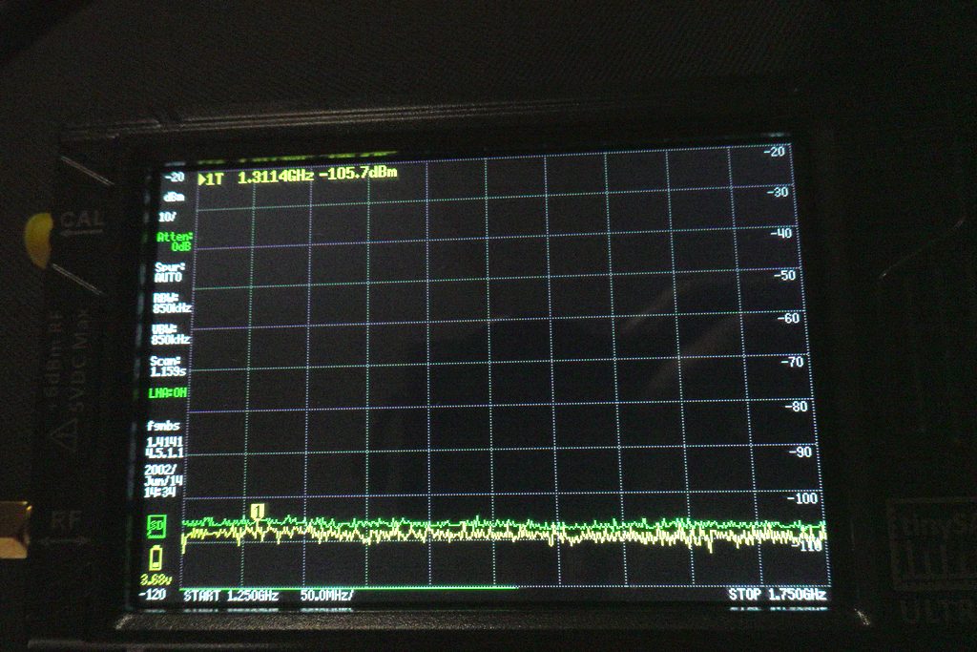This screenshot has width=977, height=652.
Task: Tap the STOP 1.750GHz frequency
Action: click(777, 595)
